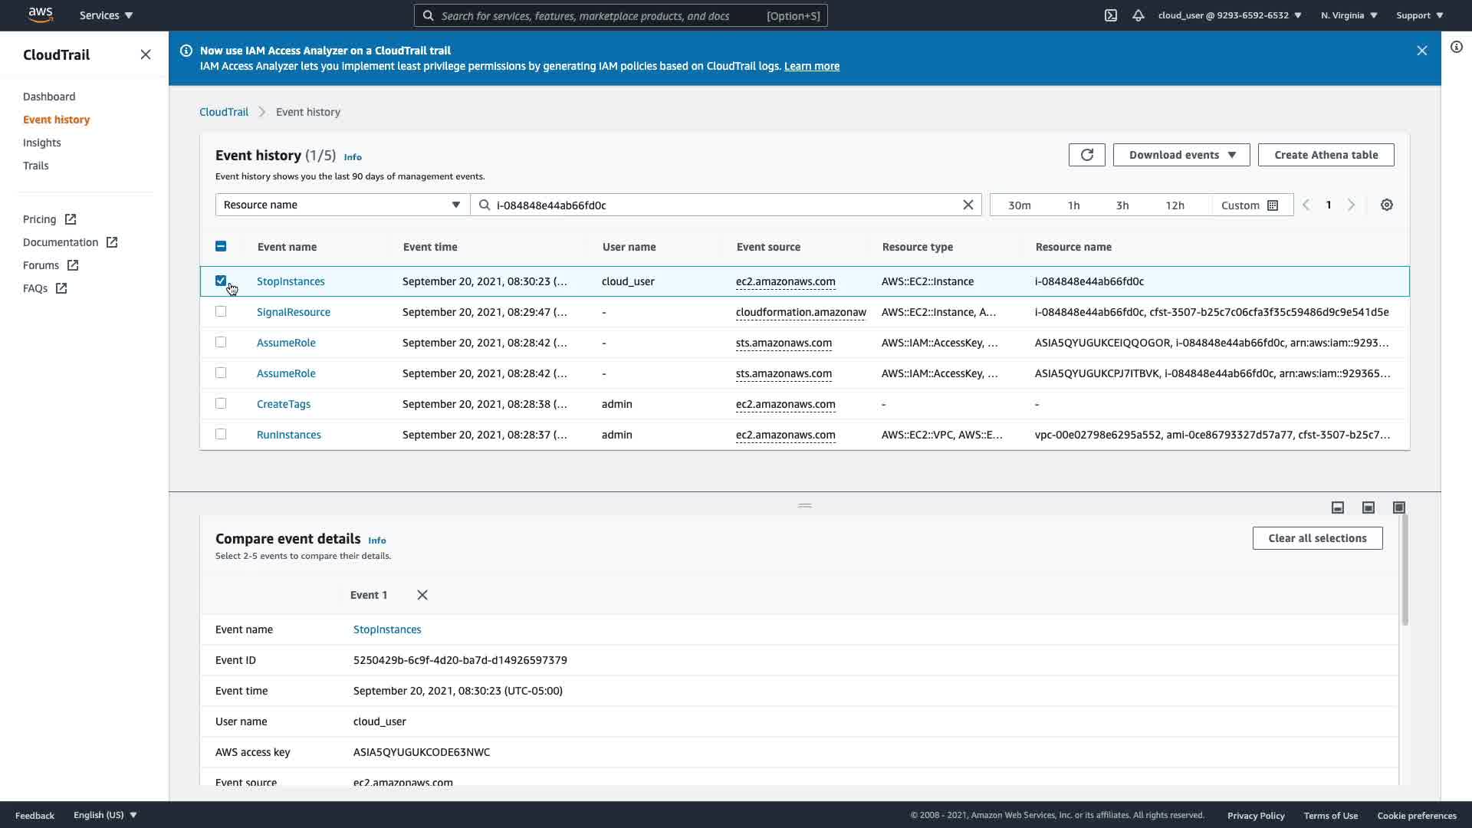1472x828 pixels.
Task: Open AWS CloudShell terminal icon
Action: pyautogui.click(x=1110, y=15)
